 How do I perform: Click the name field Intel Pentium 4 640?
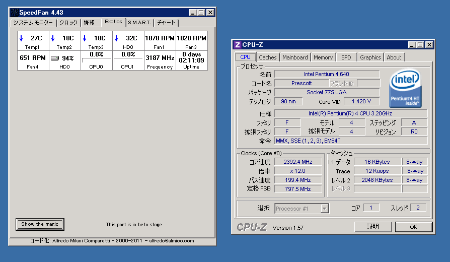[x=327, y=74]
